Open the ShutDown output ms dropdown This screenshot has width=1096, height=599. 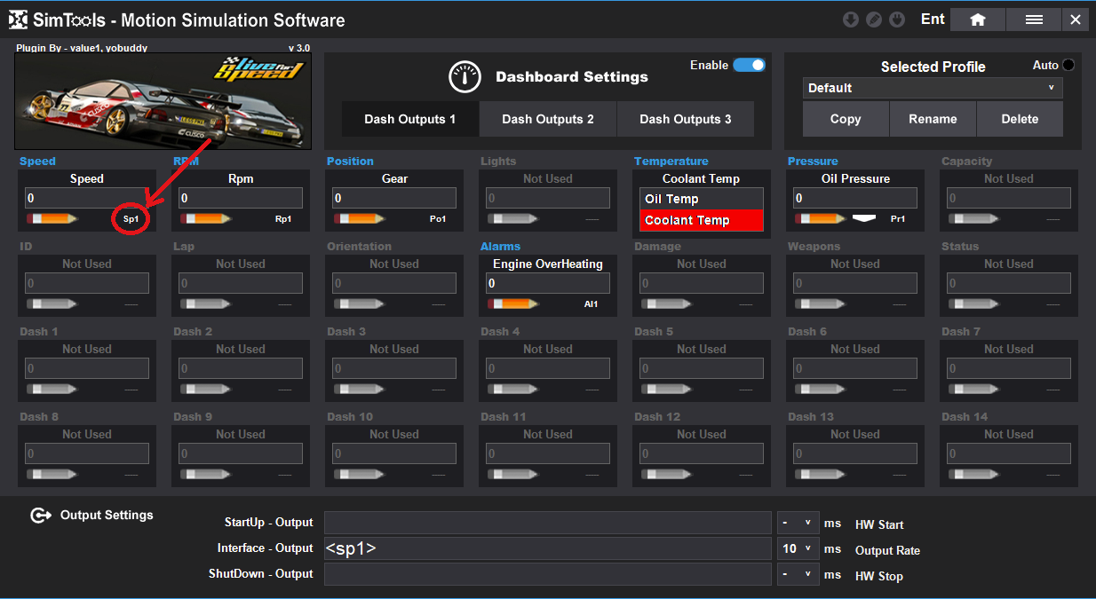798,574
